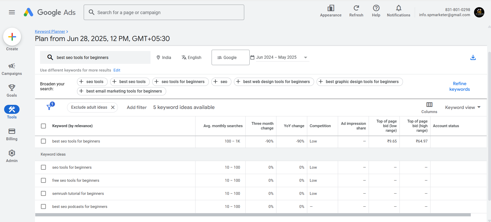The height and width of the screenshot is (222, 491).
Task: Open Billing section
Action: click(12, 135)
